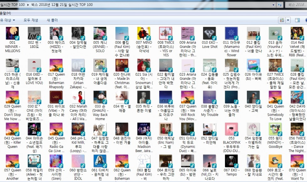Click the 모두 재생 button

[x=31, y=20]
